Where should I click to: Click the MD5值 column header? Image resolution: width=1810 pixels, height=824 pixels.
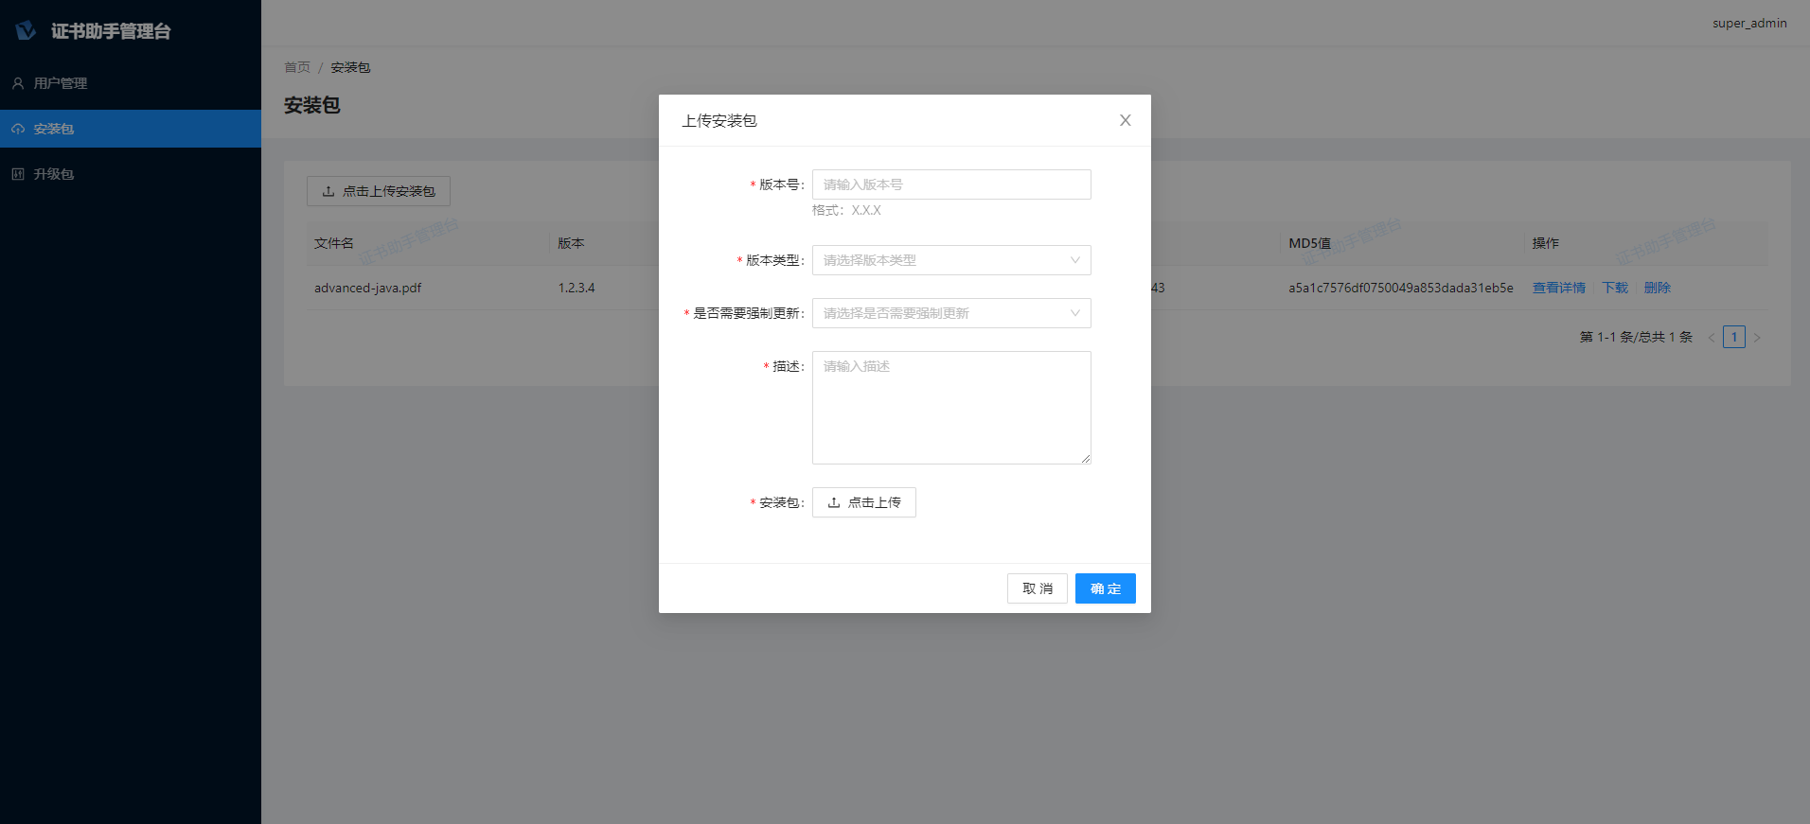(x=1309, y=243)
